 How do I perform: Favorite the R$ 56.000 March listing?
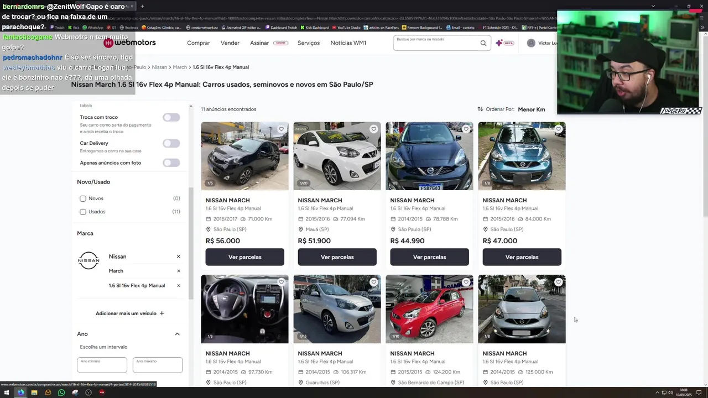[x=281, y=129]
